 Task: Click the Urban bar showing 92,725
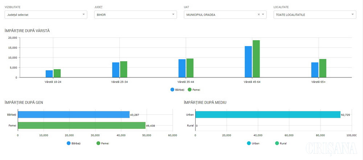coord(268,114)
